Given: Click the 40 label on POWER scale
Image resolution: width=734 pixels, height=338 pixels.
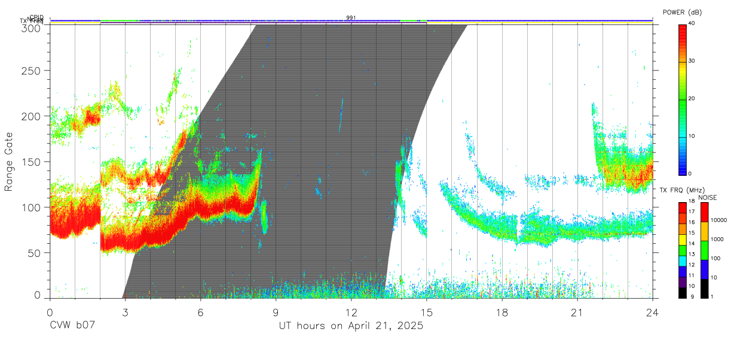Looking at the screenshot, I should (x=692, y=23).
